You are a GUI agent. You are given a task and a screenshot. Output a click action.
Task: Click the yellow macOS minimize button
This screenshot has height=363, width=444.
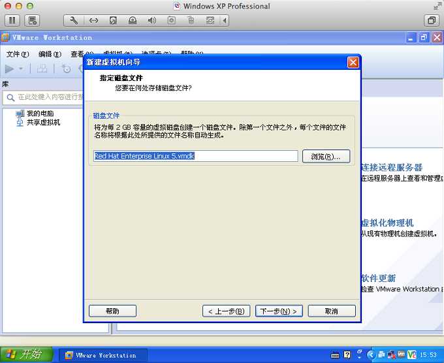pyautogui.click(x=19, y=6)
